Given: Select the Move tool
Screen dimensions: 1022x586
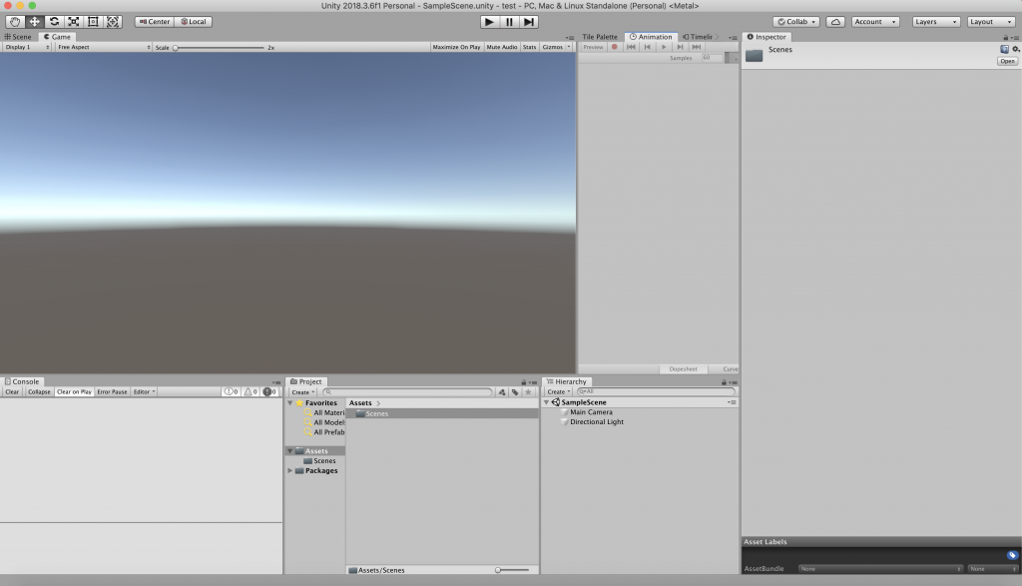Looking at the screenshot, I should point(34,21).
